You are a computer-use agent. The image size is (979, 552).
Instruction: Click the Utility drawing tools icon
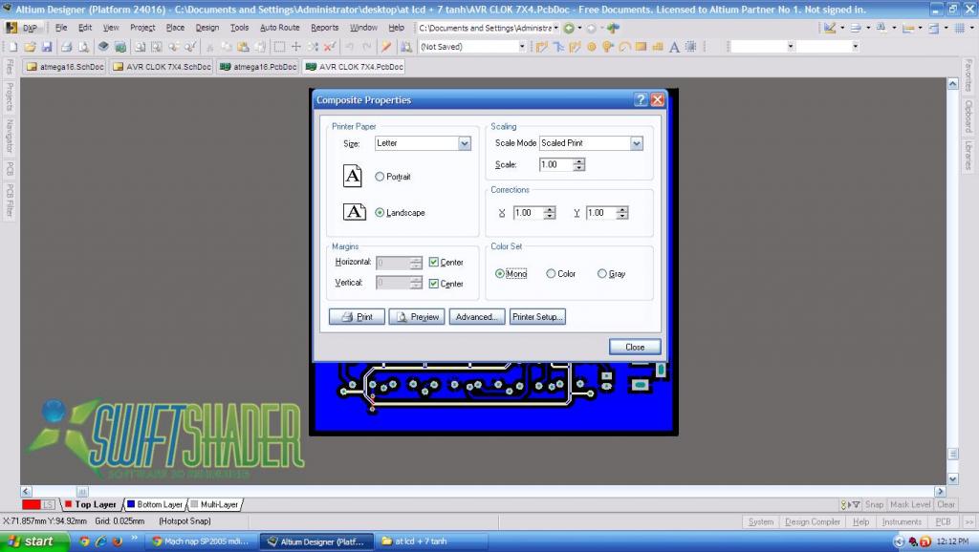click(830, 28)
